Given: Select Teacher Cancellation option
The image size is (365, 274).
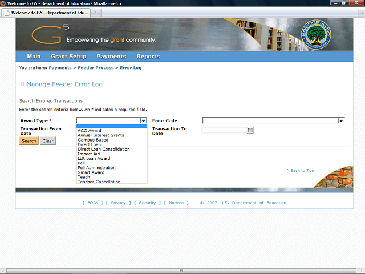Looking at the screenshot, I should (99, 182).
